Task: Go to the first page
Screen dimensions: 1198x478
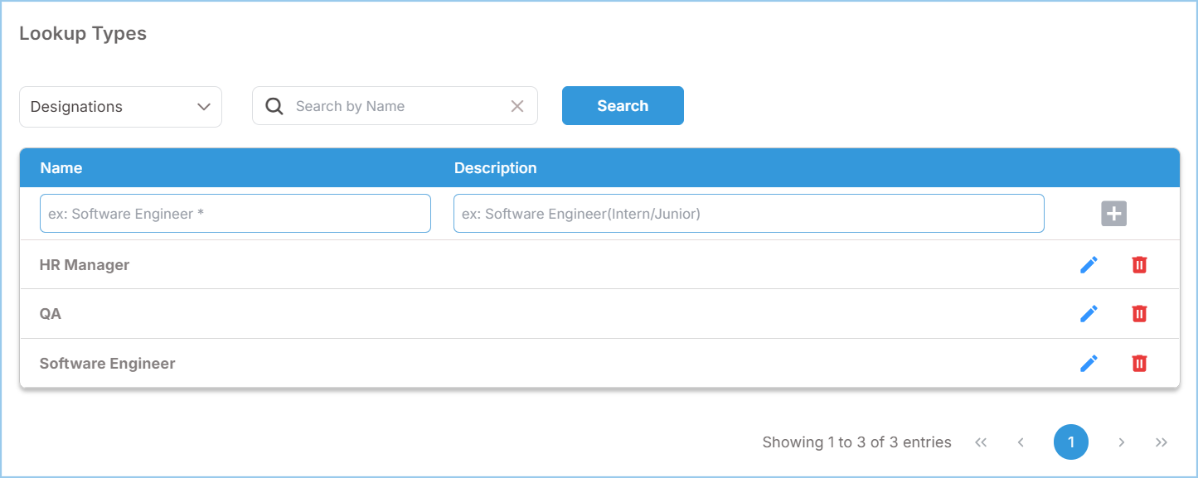Action: click(981, 442)
